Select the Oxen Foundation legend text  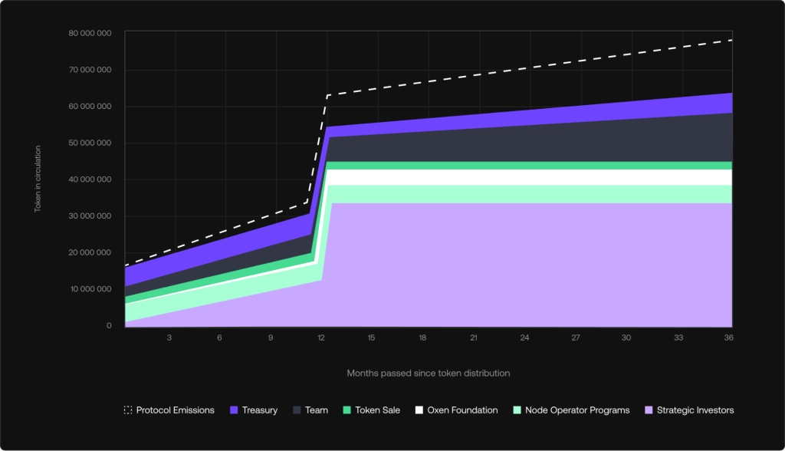[462, 410]
